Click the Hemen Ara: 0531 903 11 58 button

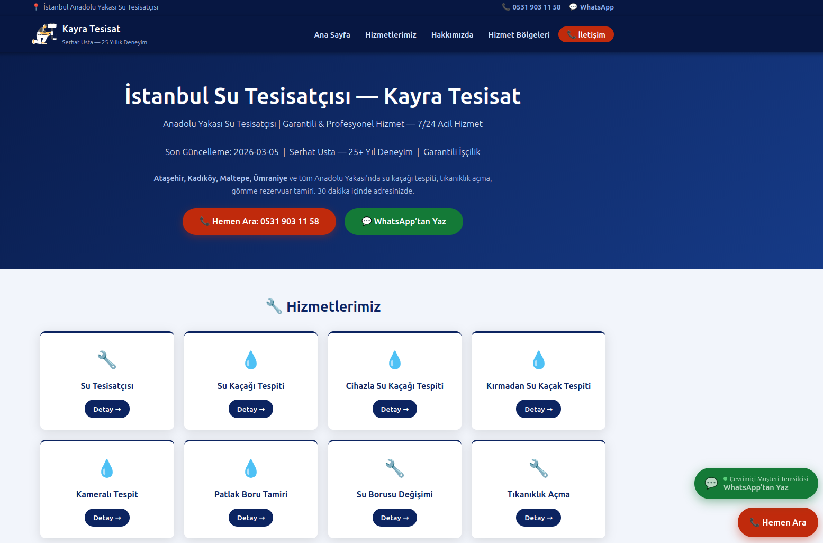[x=259, y=221]
